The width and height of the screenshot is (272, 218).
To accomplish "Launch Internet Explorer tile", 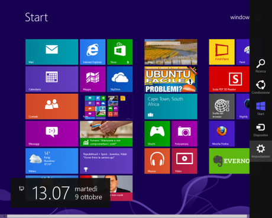I will coord(93,52).
